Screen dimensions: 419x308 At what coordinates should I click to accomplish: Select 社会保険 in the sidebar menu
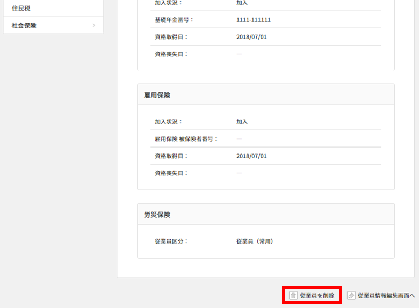24,25
